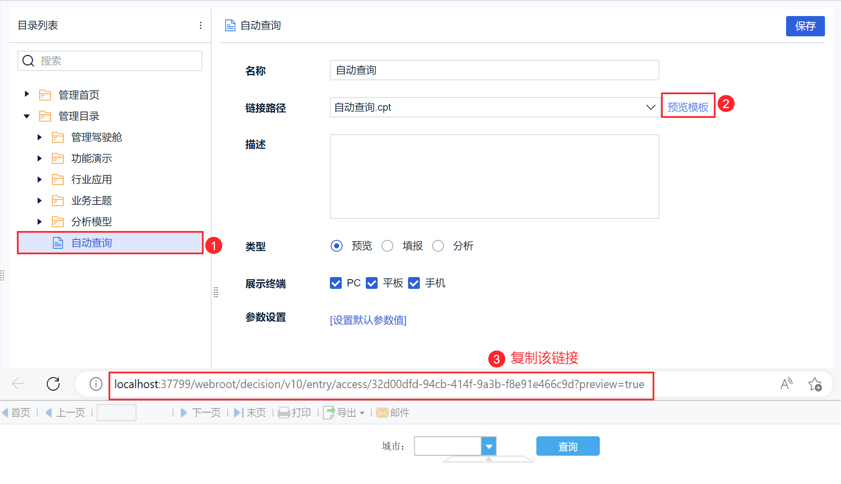
Task: Expand the 业务主题 tree node arrow
Action: [39, 201]
